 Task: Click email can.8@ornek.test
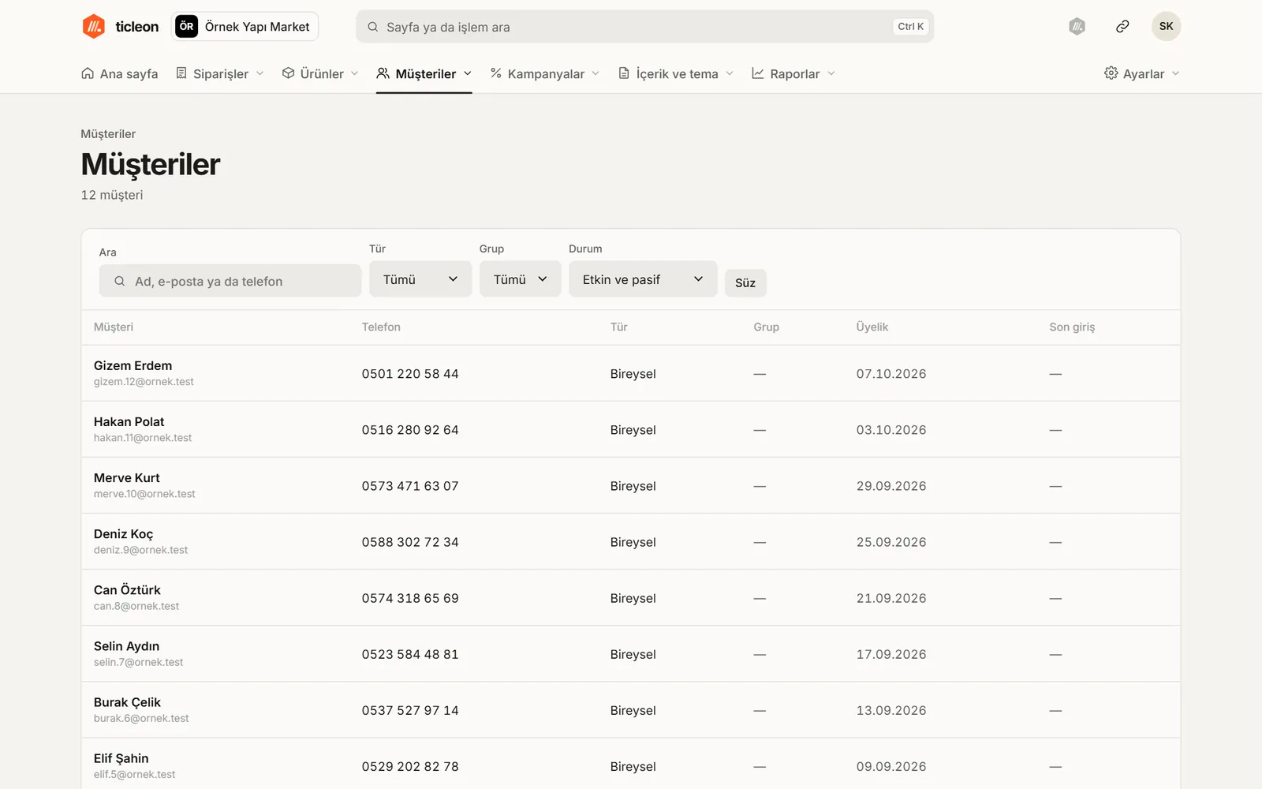coord(136,606)
